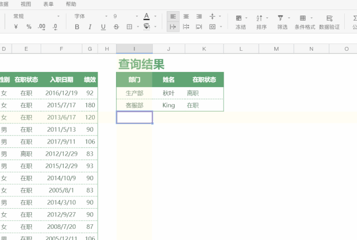
Task: Click the 2016/12/19 date cell
Action: point(61,93)
